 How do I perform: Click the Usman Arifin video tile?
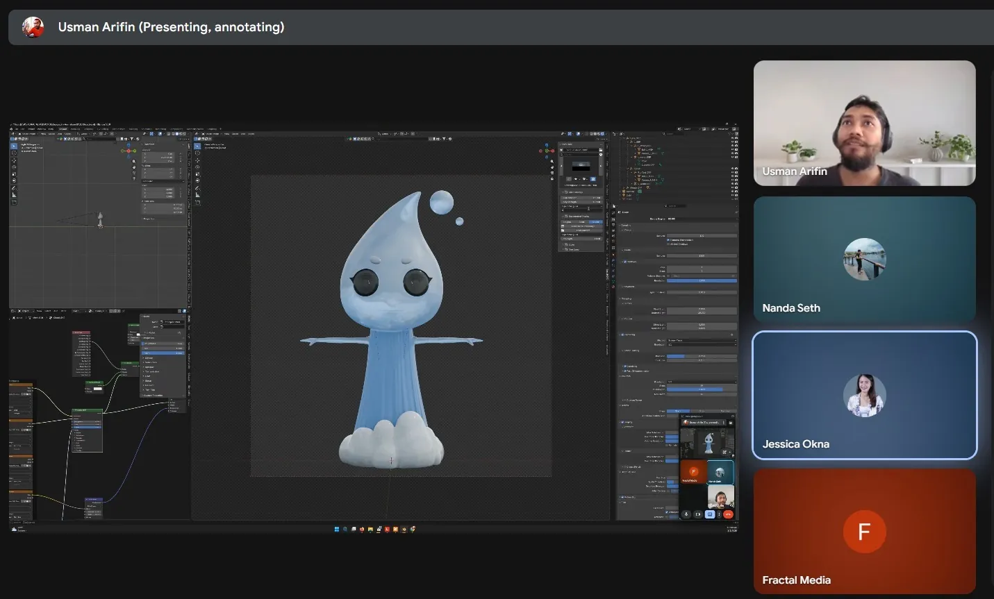point(865,123)
